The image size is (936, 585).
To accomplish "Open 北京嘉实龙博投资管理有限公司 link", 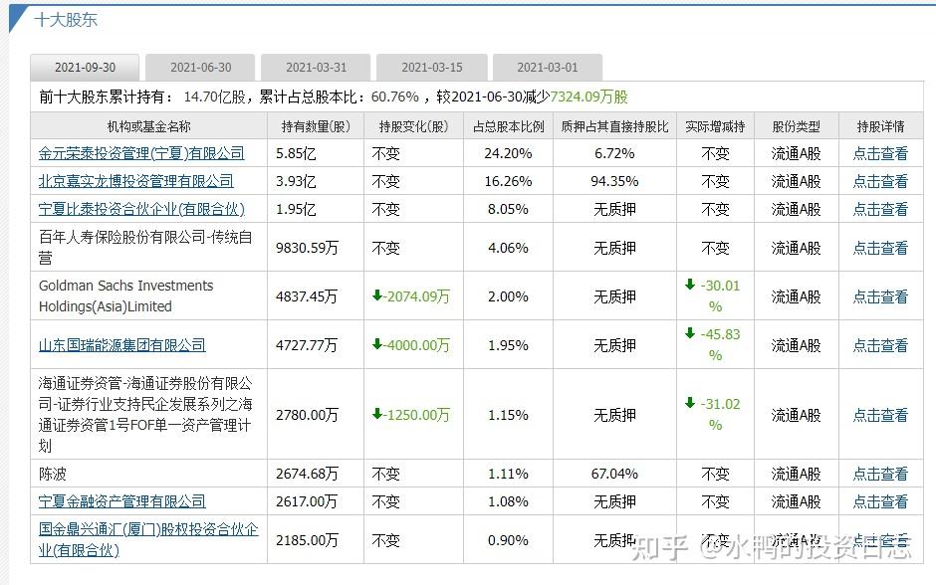I will [x=136, y=181].
